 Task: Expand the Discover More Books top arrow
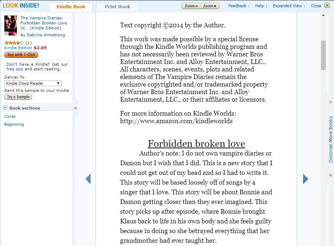coord(330,102)
